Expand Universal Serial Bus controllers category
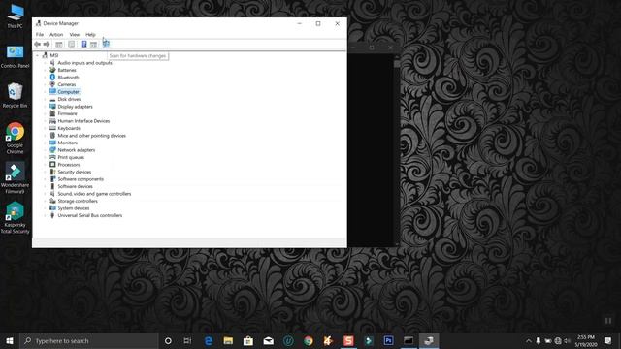 (x=45, y=215)
